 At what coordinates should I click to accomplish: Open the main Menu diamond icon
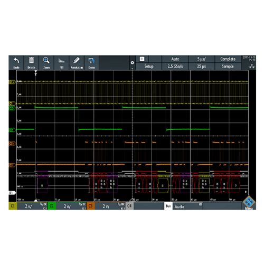[x=249, y=202]
